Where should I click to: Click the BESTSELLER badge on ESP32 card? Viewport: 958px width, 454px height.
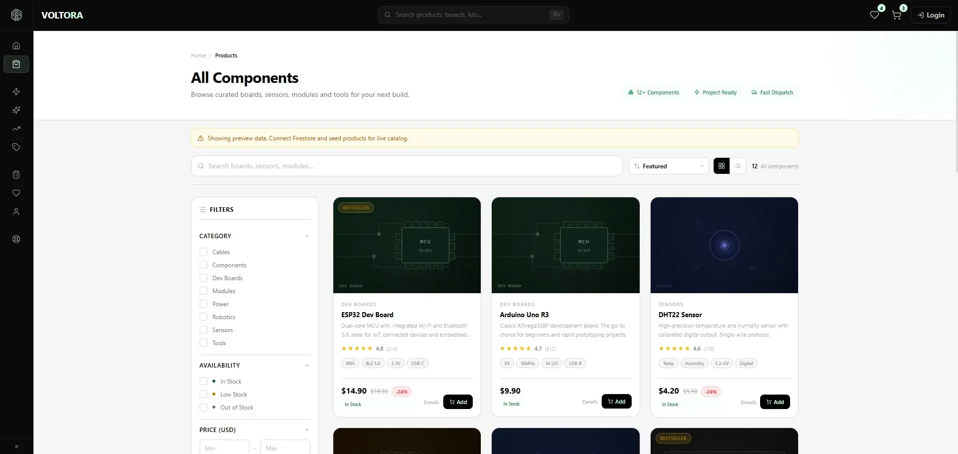356,208
